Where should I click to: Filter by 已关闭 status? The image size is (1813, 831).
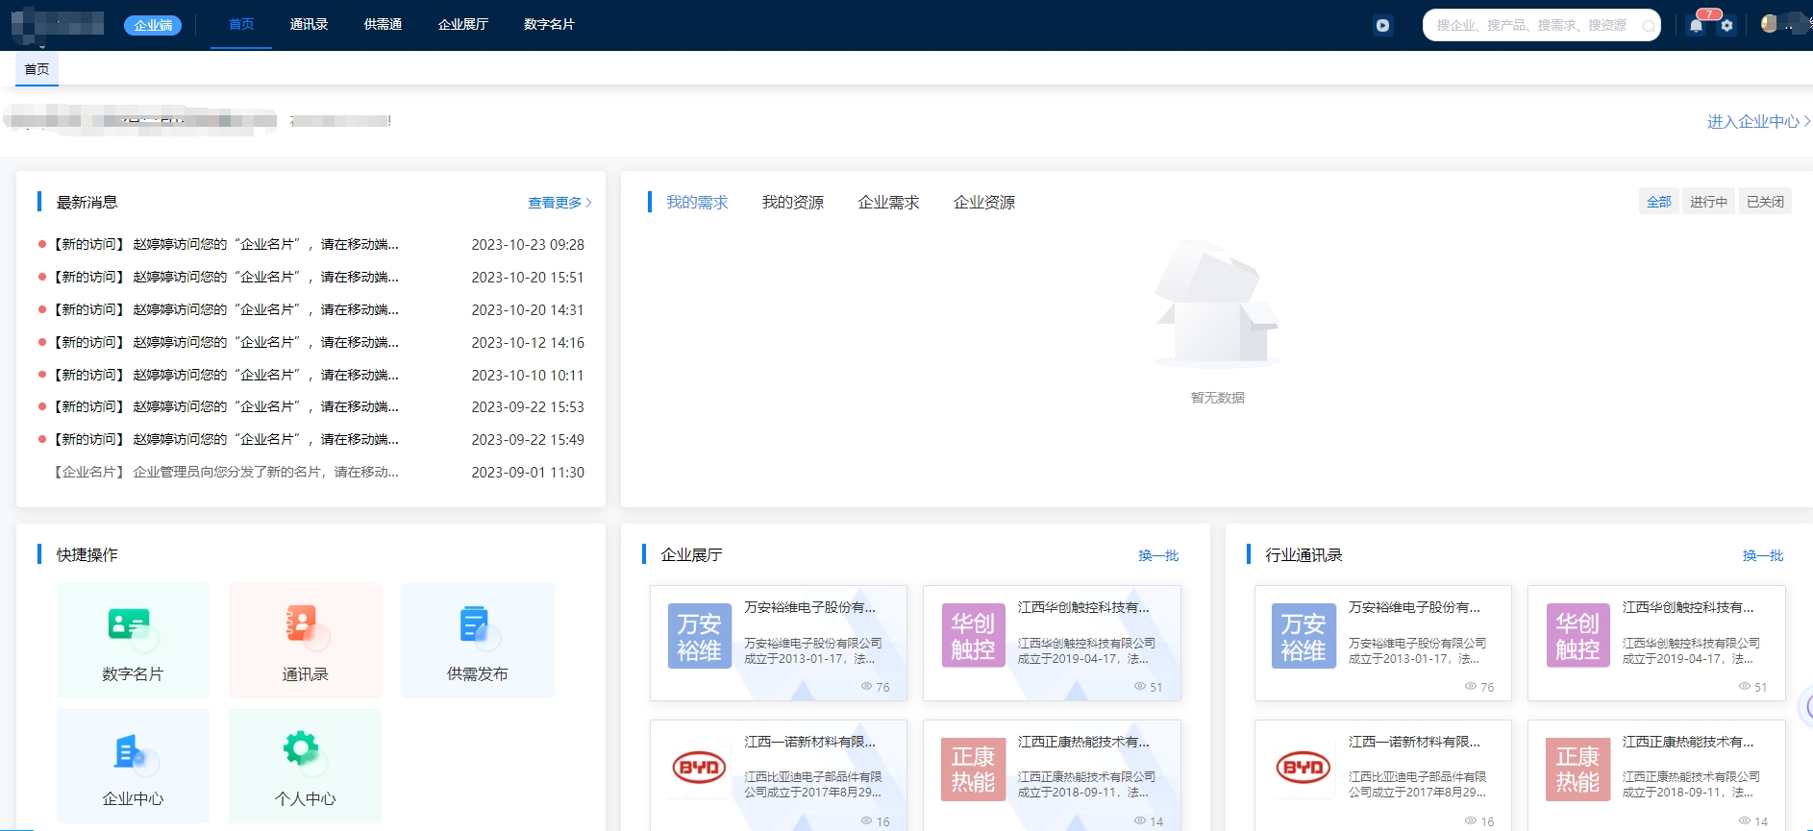pyautogui.click(x=1765, y=202)
